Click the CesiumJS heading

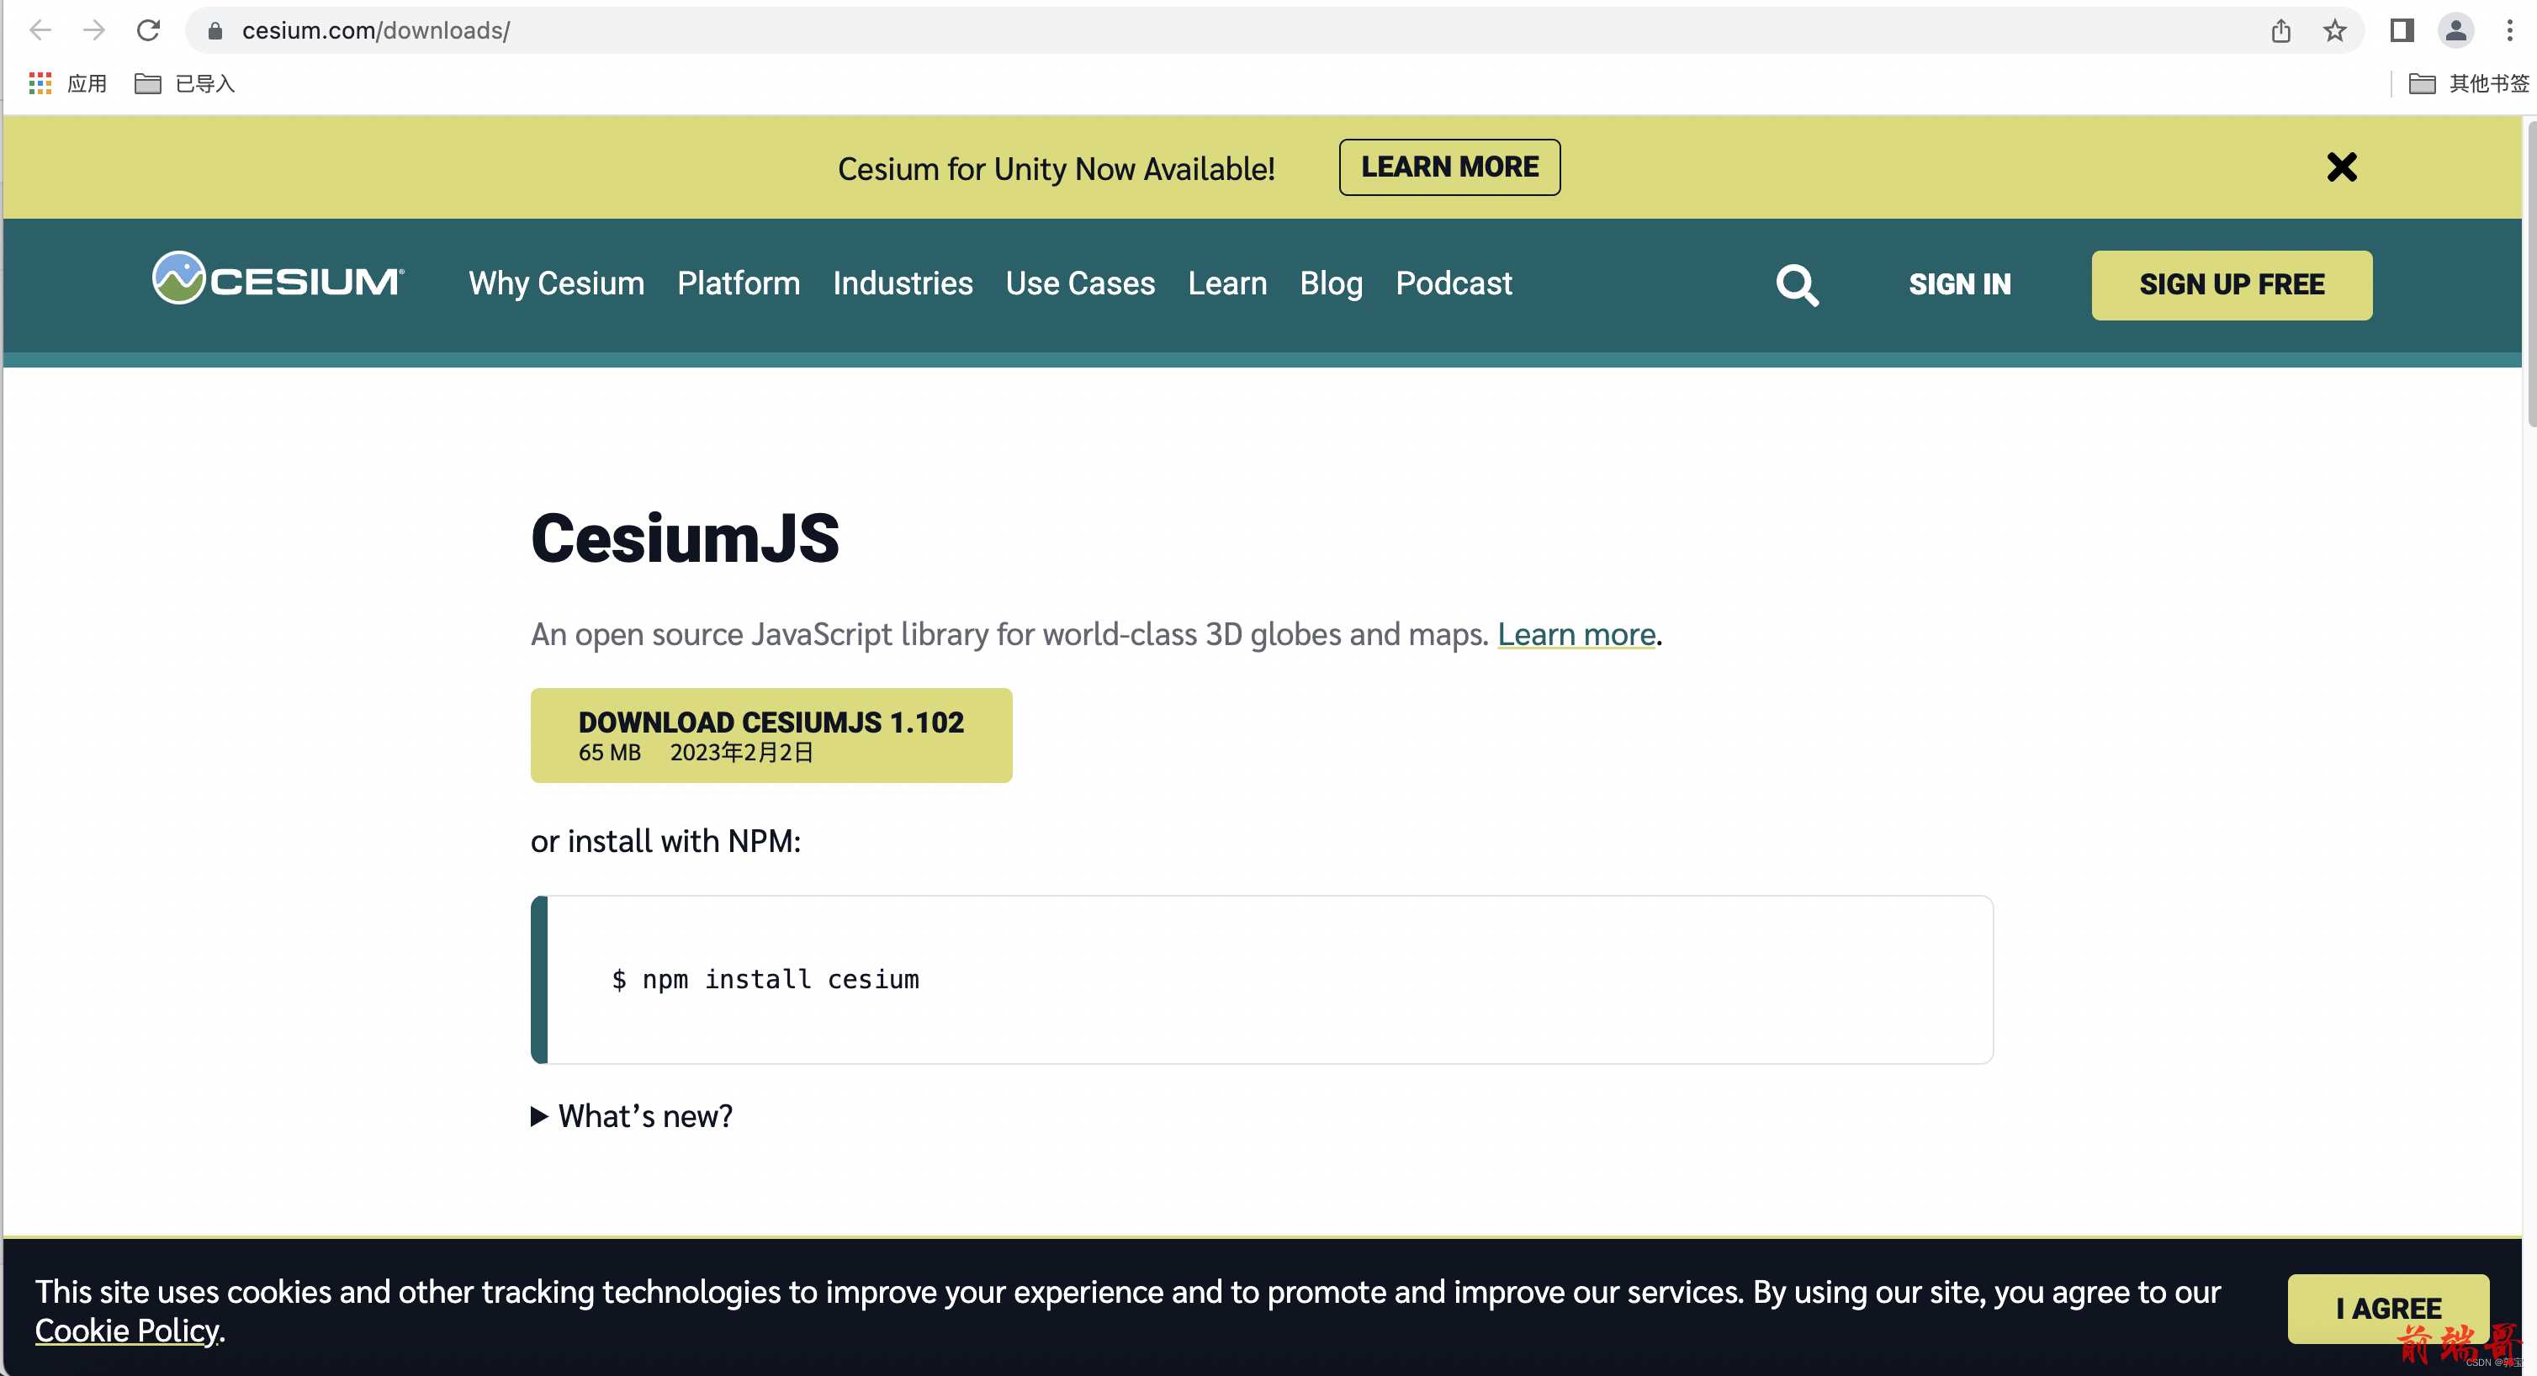(x=685, y=537)
